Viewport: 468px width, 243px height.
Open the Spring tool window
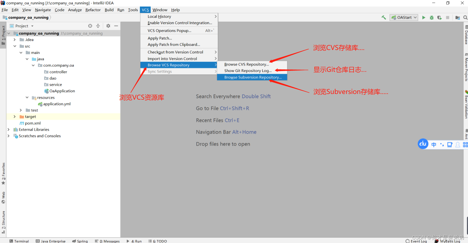coord(80,241)
